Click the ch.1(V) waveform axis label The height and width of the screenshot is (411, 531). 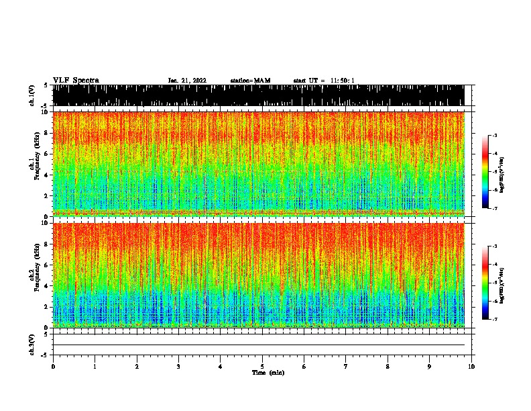click(32, 95)
